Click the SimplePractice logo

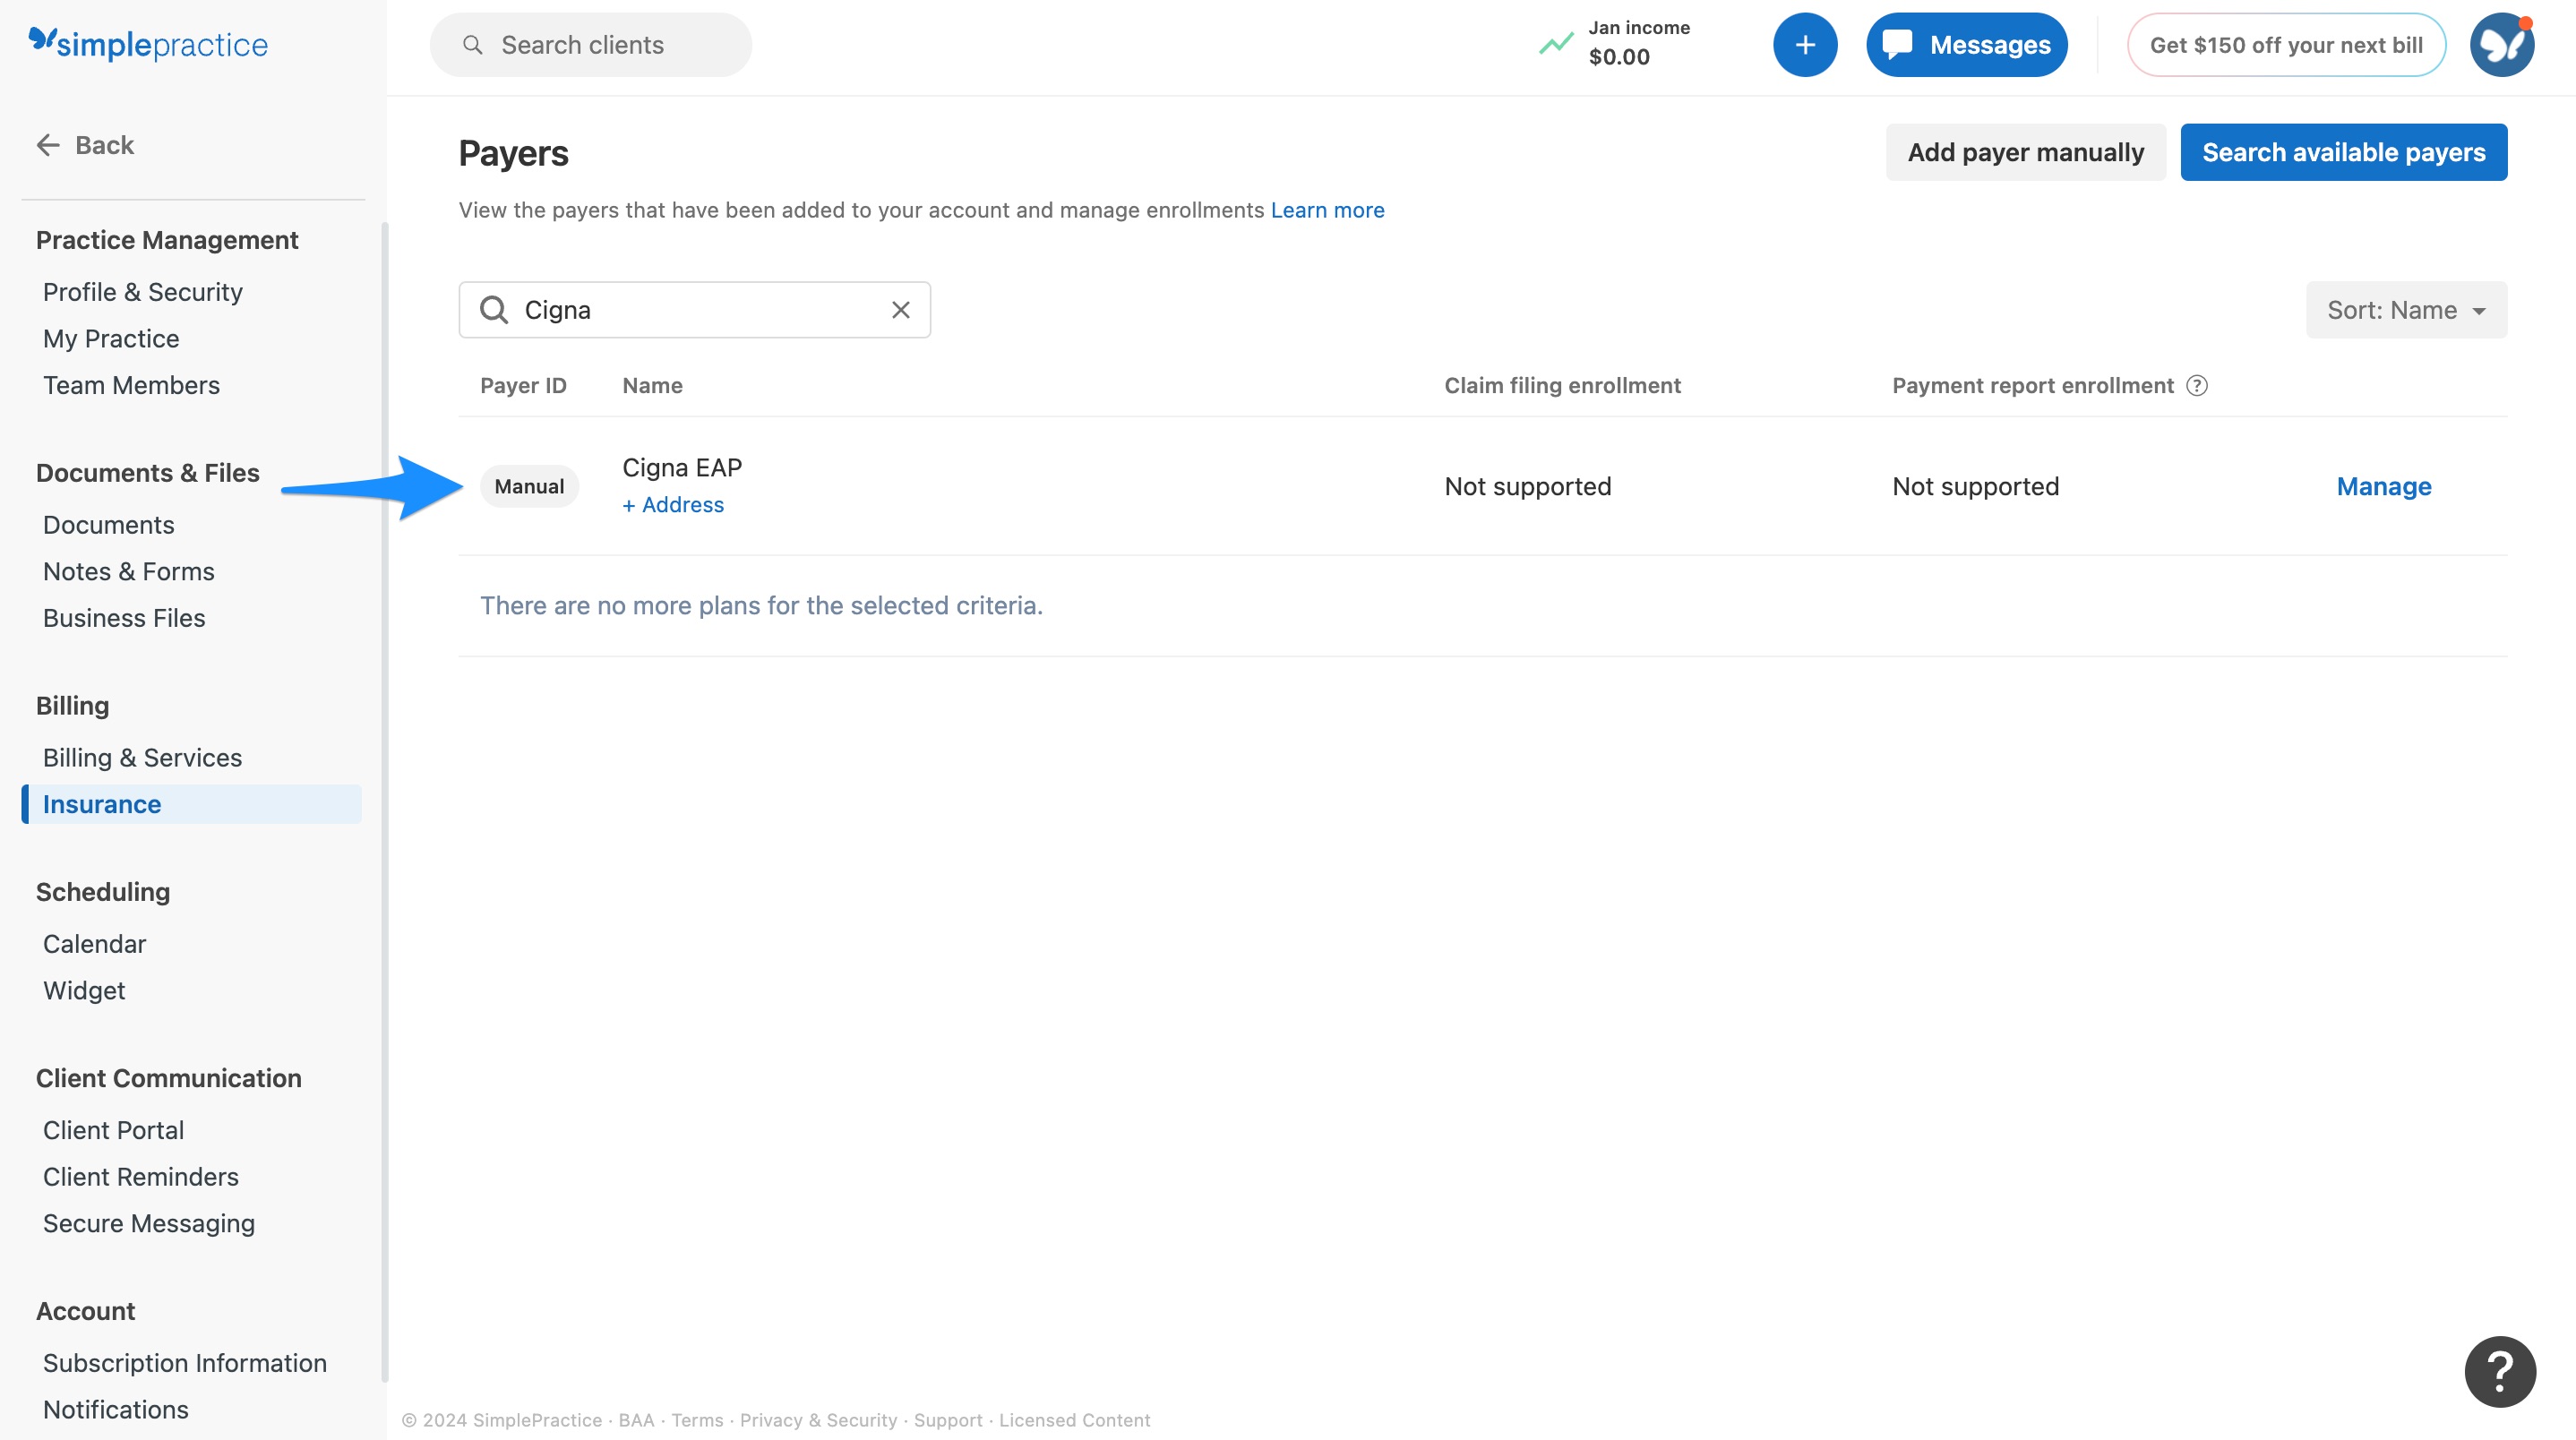(x=148, y=44)
